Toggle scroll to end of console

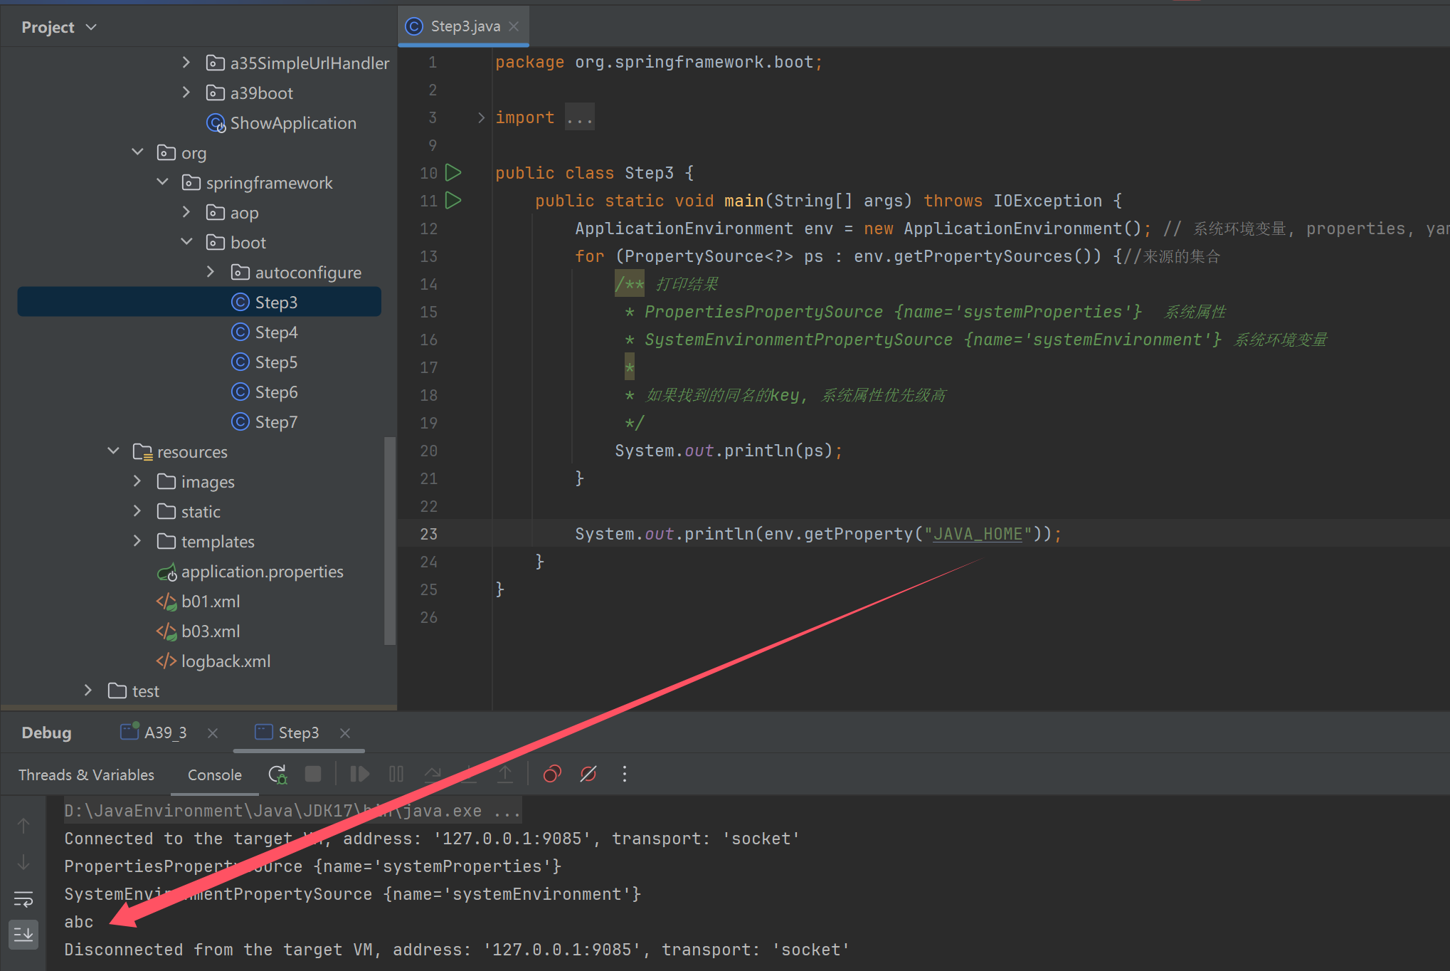coord(23,934)
